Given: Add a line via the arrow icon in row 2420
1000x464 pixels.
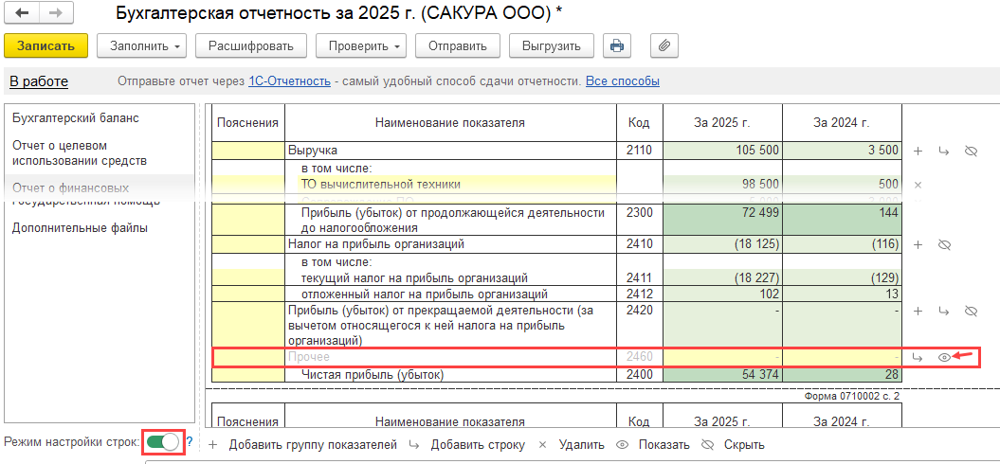Looking at the screenshot, I should (943, 311).
